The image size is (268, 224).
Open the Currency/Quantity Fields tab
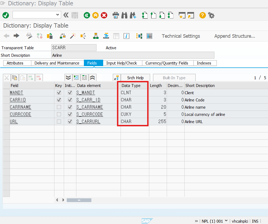click(x=167, y=63)
